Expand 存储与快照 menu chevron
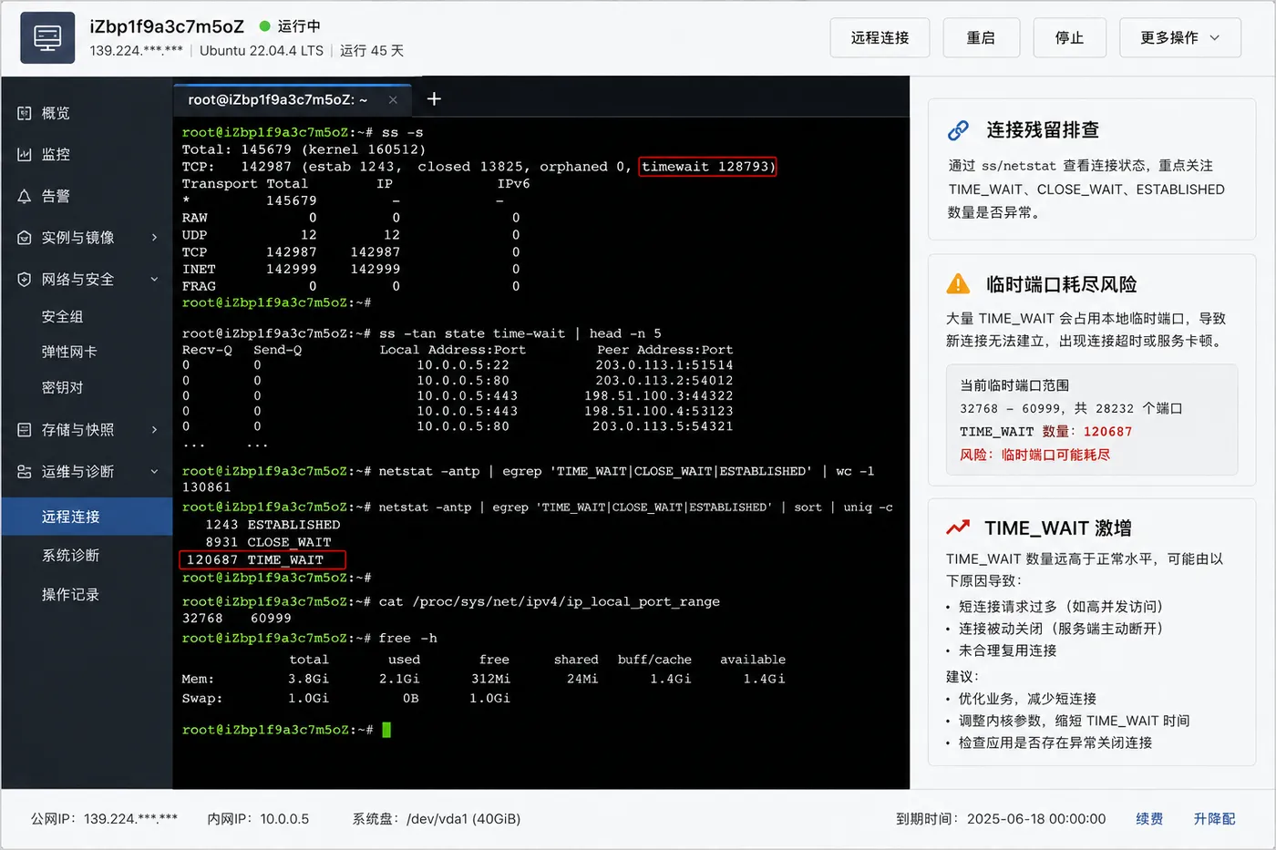1276x850 pixels. (154, 429)
